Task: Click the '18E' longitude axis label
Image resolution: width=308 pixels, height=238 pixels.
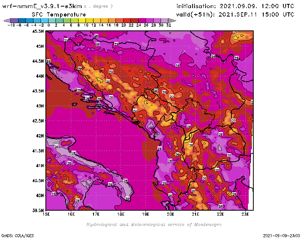Action: point(121,215)
